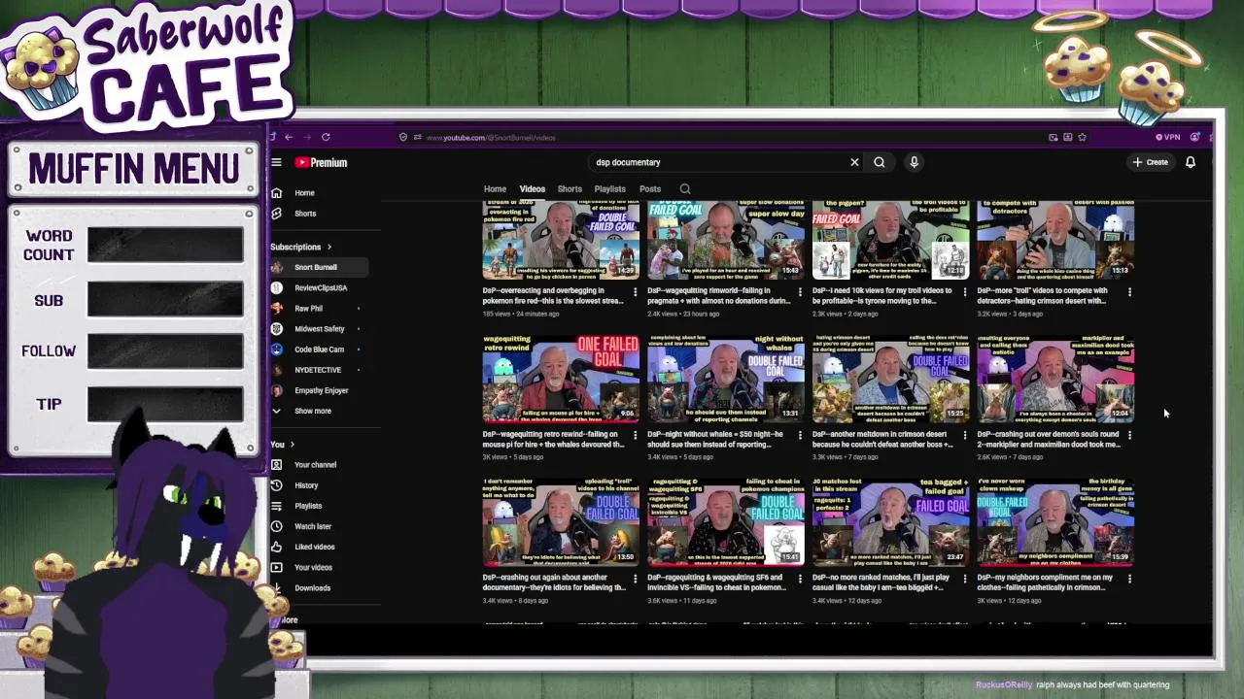Reload the page with the refresh icon

click(326, 137)
